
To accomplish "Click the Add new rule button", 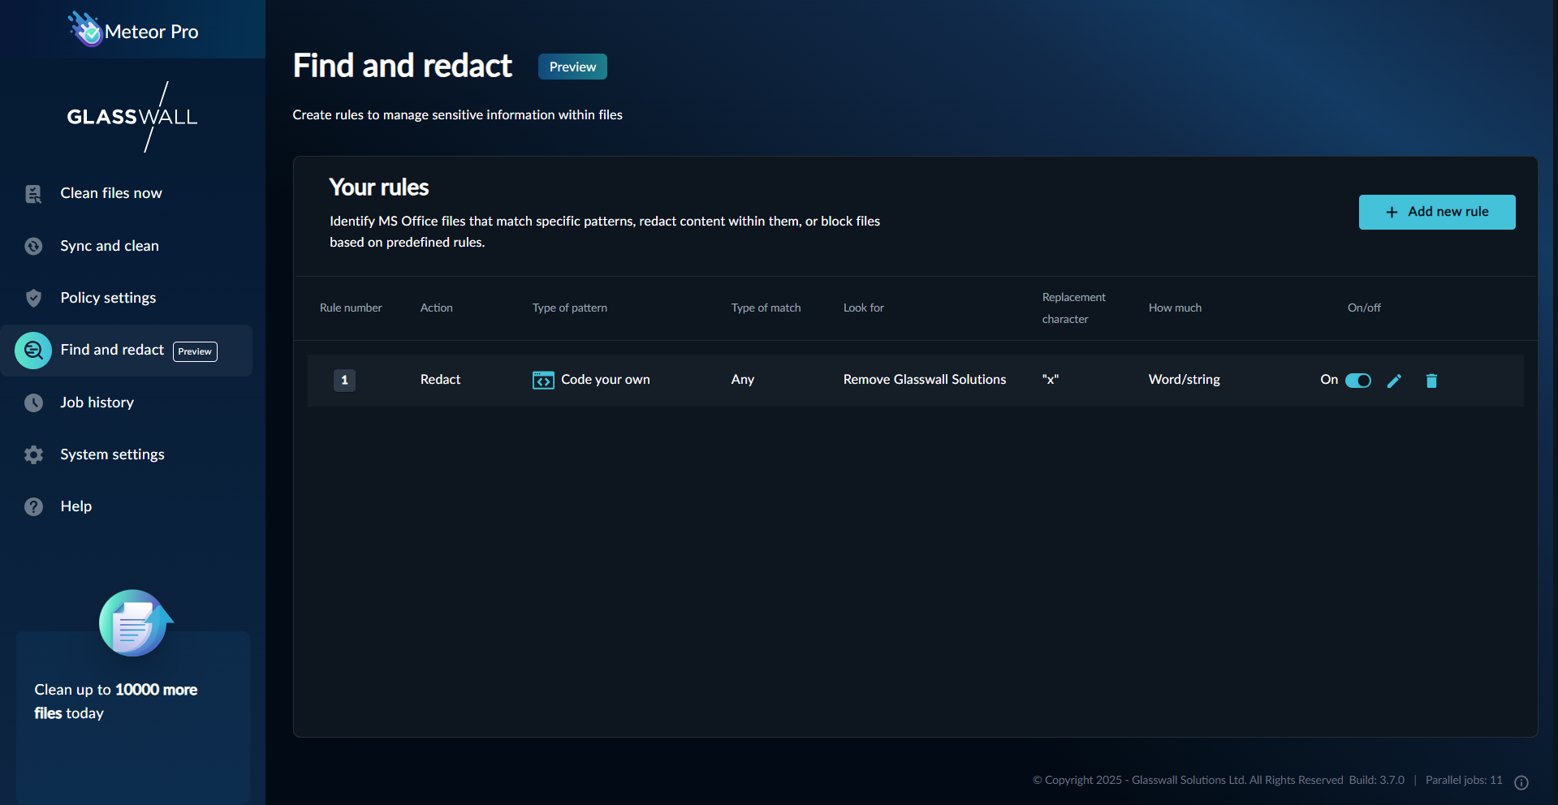I will pyautogui.click(x=1436, y=212).
